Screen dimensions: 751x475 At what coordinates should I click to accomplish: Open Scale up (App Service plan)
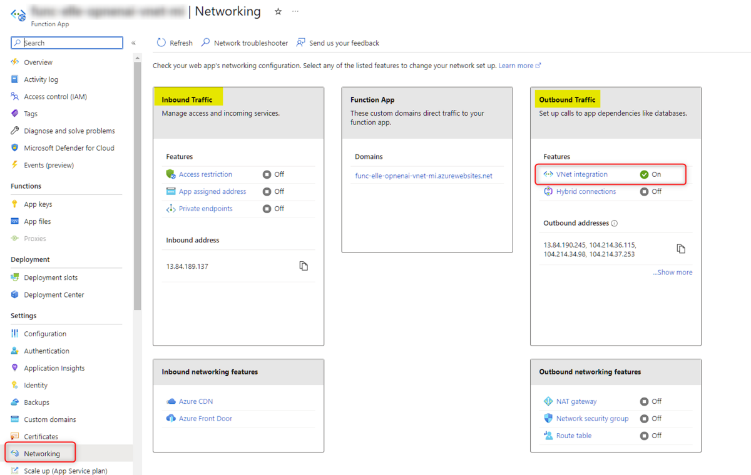click(65, 471)
